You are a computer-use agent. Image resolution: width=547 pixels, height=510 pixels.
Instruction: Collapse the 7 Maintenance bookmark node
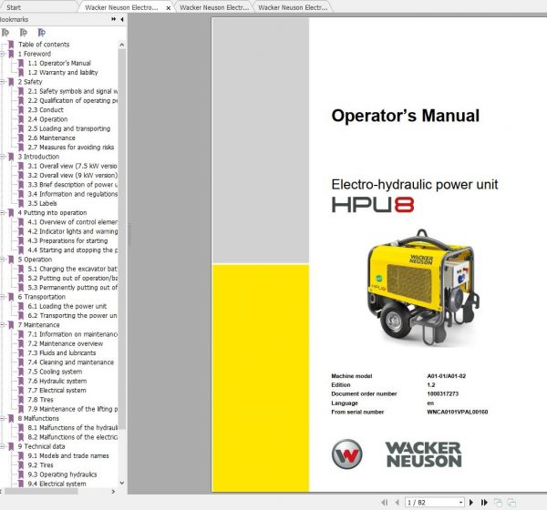[x=2, y=324]
